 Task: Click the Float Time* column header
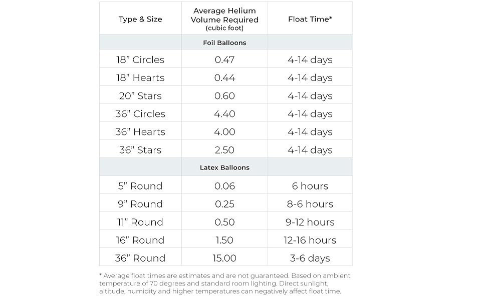[x=310, y=19]
